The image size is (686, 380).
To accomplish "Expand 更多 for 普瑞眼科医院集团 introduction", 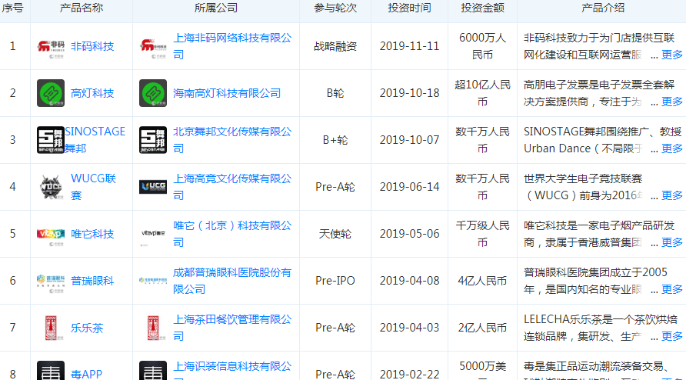I will (x=672, y=289).
